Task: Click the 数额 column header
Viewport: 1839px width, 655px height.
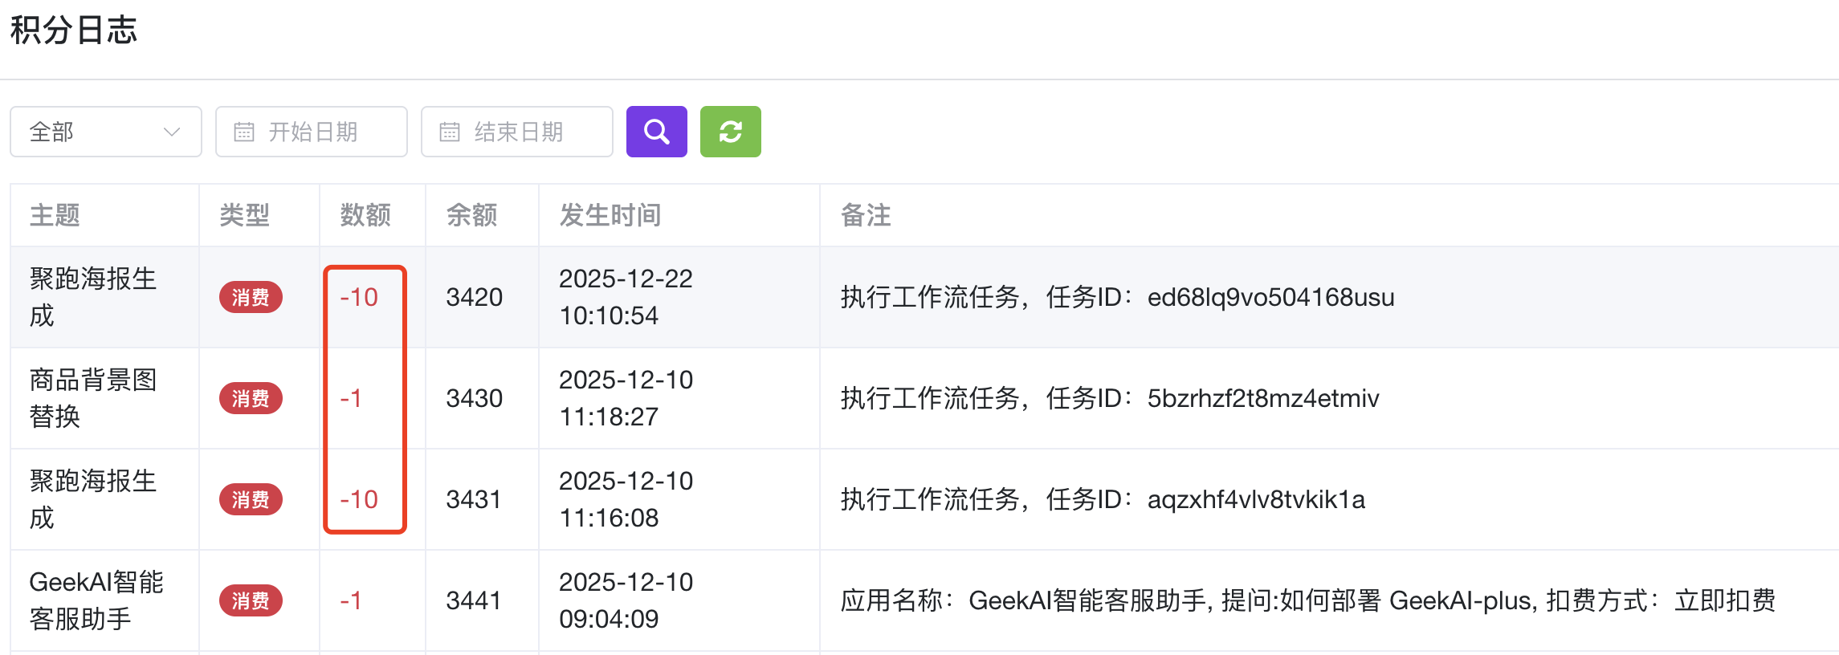Action: (365, 215)
